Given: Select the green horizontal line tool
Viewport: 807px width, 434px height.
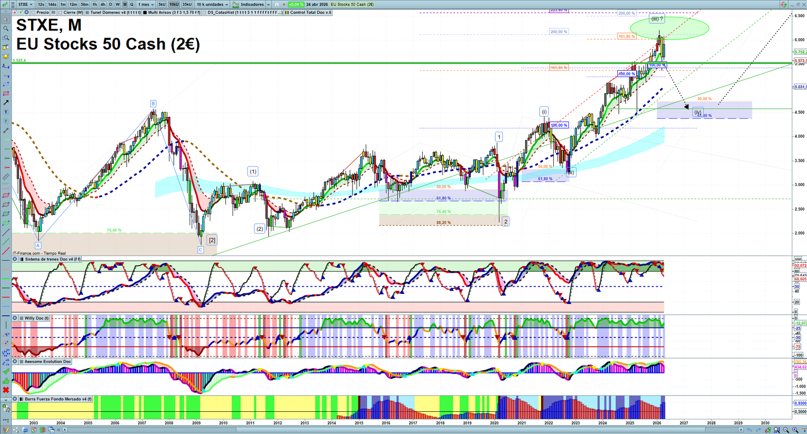Looking at the screenshot, I should tap(6, 279).
